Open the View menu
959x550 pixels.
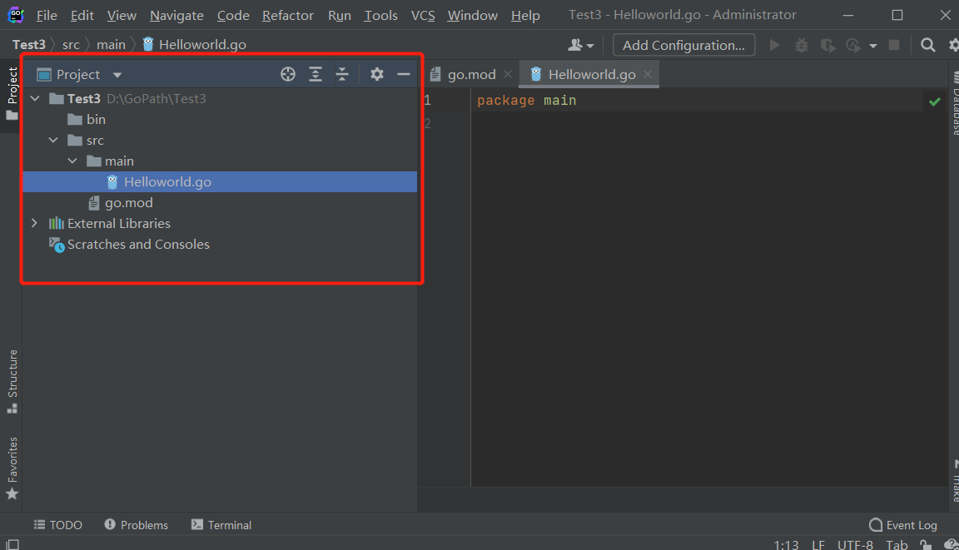coord(122,15)
